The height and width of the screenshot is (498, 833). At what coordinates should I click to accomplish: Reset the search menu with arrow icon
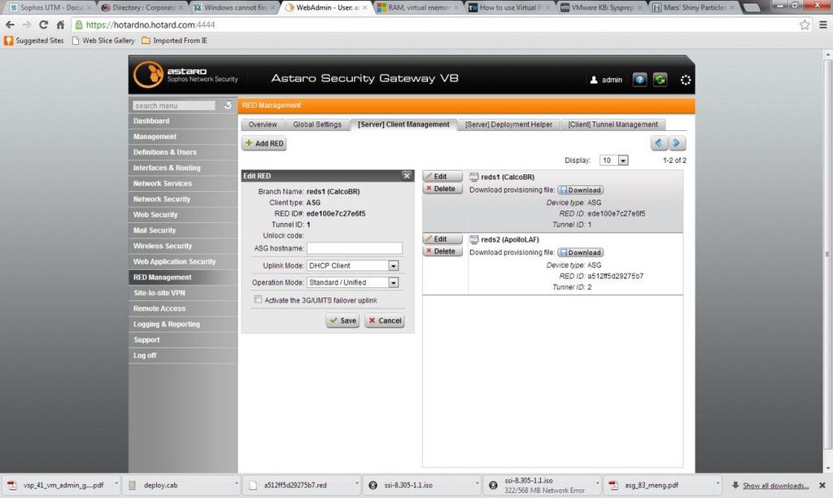228,105
